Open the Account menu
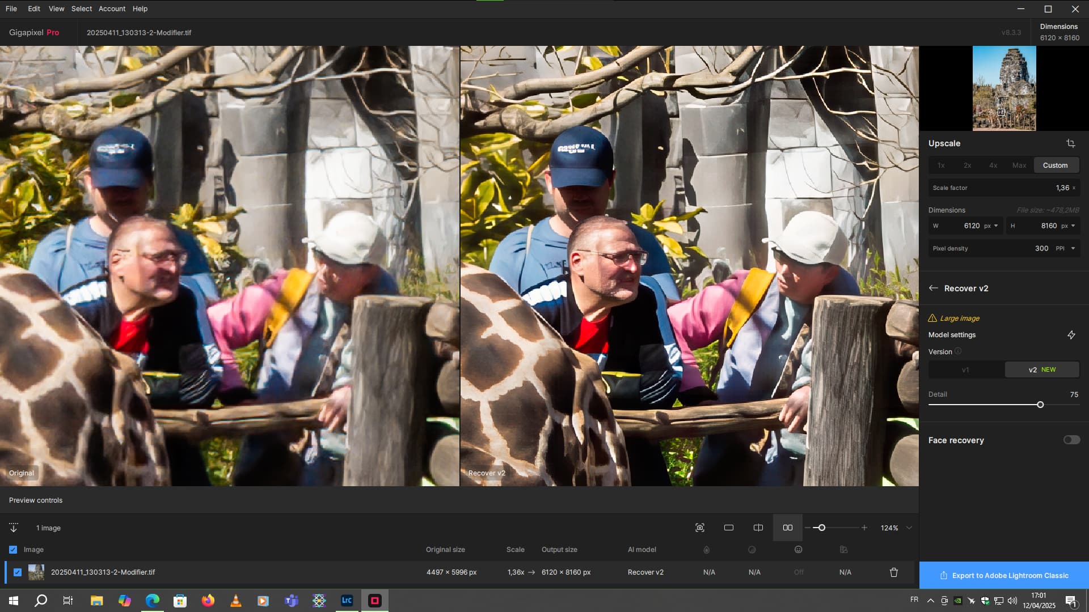 112,8
